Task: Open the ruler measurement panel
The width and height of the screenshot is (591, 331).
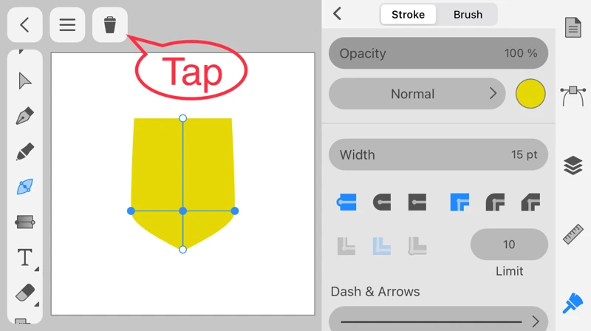Action: click(x=573, y=233)
